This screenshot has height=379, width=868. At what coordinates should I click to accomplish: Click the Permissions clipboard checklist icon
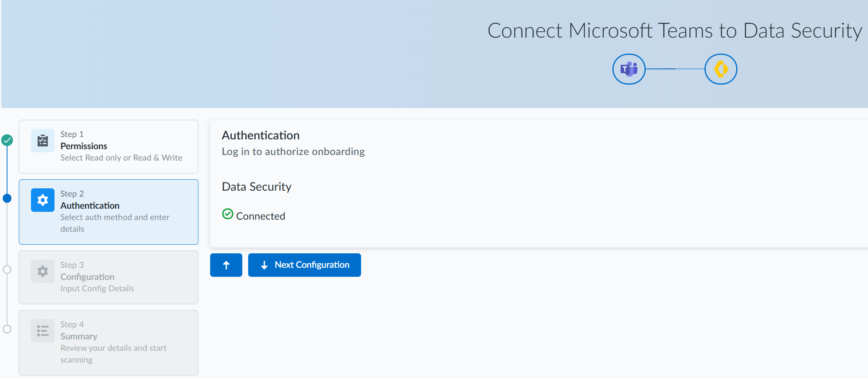pyautogui.click(x=43, y=141)
